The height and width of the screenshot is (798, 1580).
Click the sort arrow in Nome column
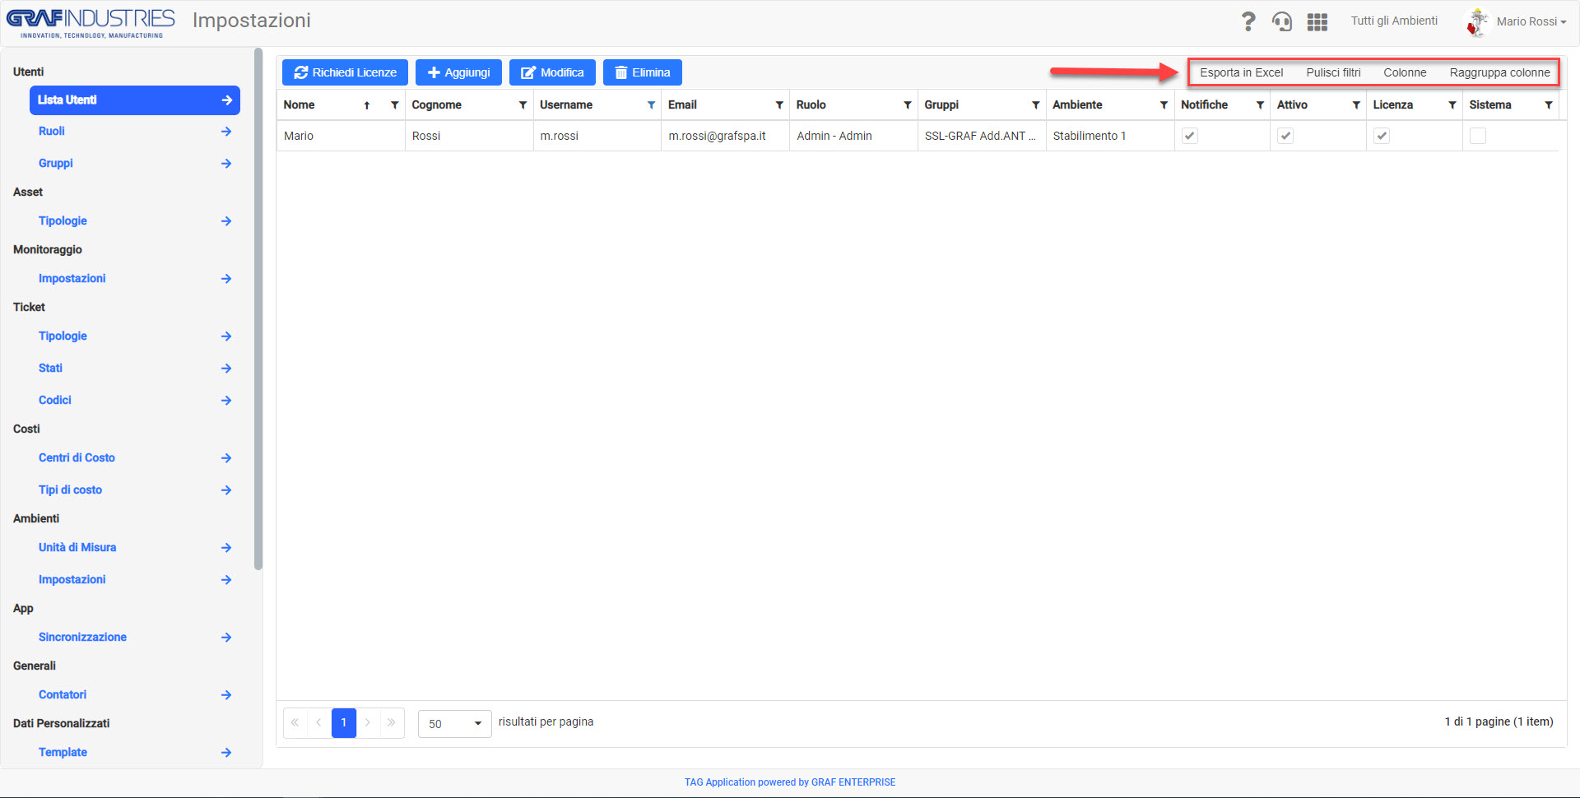[x=367, y=105]
